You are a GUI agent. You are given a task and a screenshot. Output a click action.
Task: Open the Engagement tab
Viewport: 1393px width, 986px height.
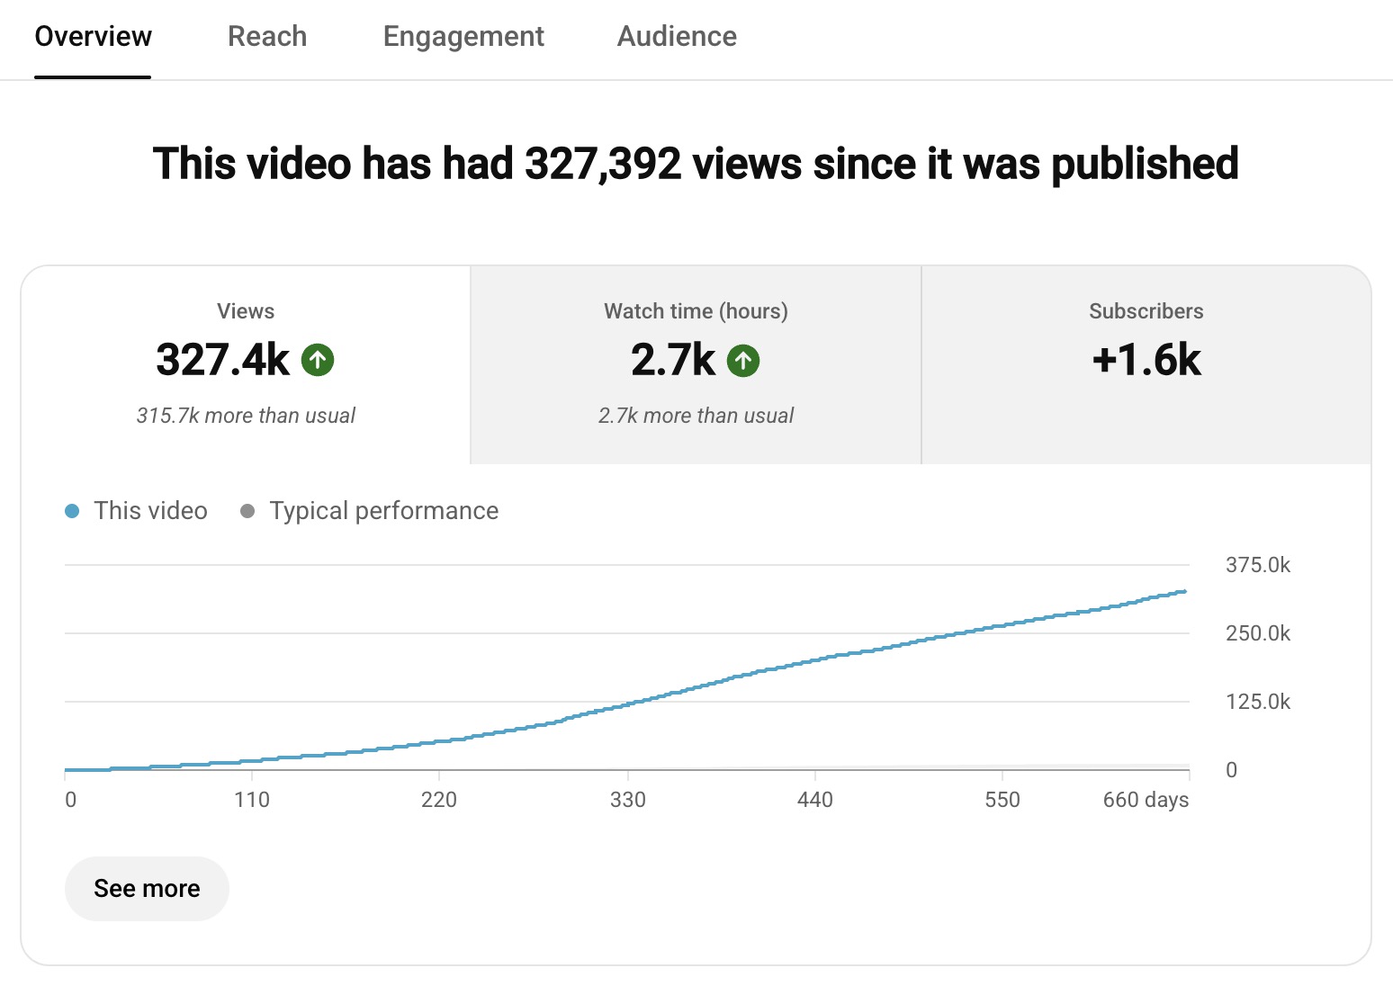[x=463, y=37]
